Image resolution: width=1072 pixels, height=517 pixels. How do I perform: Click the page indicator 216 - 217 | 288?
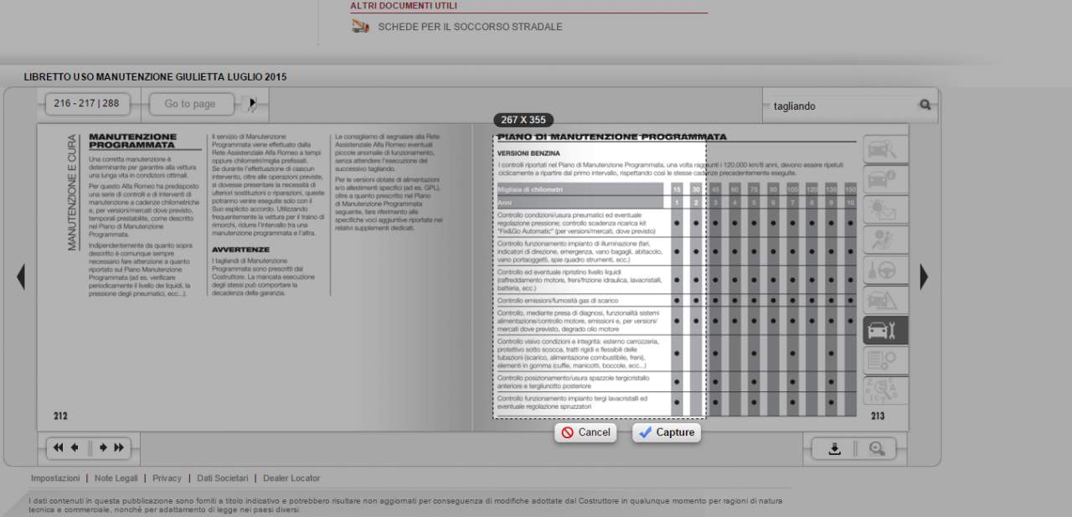86,104
